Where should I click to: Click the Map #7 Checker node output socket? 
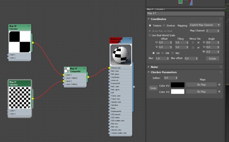pyautogui.click(x=33, y=98)
